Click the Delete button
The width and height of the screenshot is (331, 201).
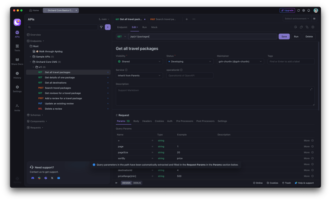coord(309,37)
